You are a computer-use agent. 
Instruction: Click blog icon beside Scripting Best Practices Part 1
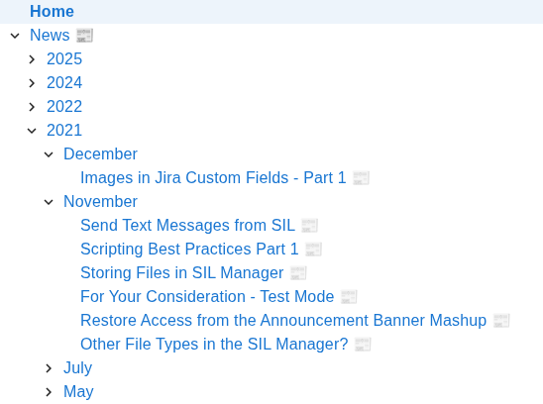[x=314, y=250]
